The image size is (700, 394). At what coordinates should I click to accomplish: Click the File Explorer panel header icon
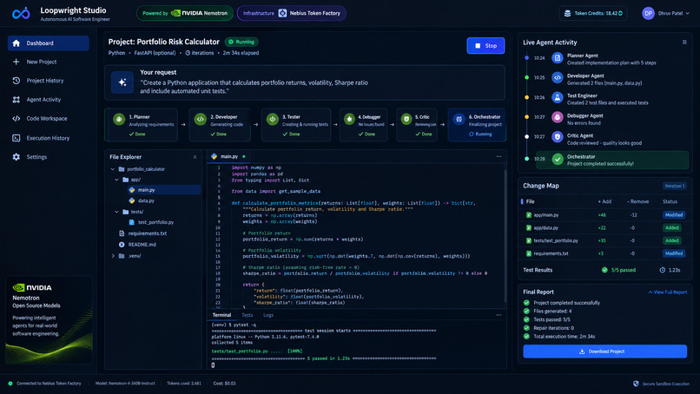click(195, 157)
